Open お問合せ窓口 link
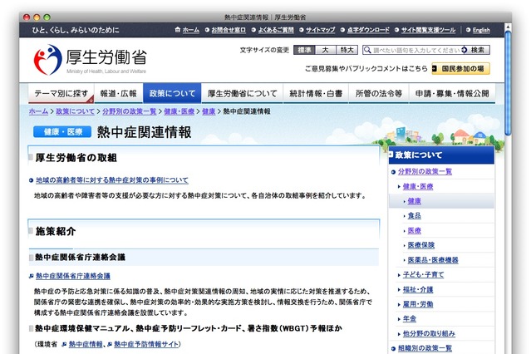Screen dimensions: 531x354 tap(229, 30)
